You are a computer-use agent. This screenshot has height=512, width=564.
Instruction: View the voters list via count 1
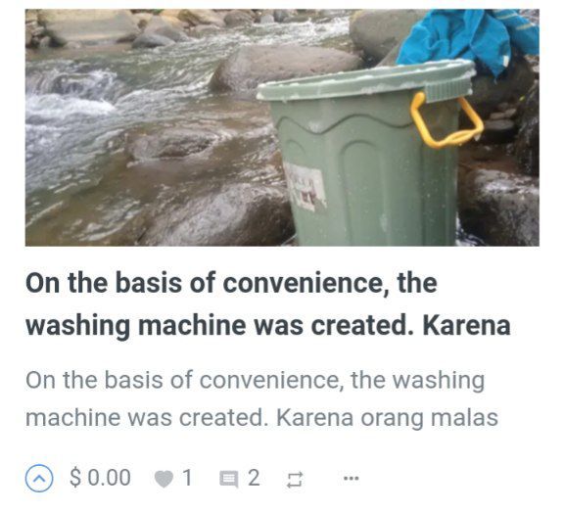tap(187, 478)
